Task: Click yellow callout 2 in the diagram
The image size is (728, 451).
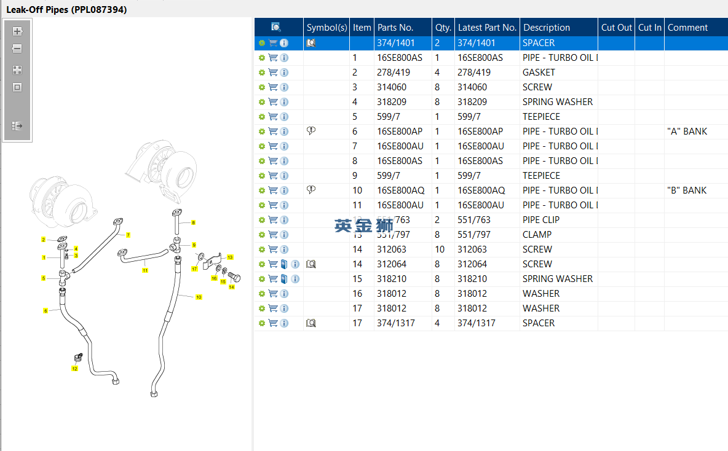Action: 43,240
